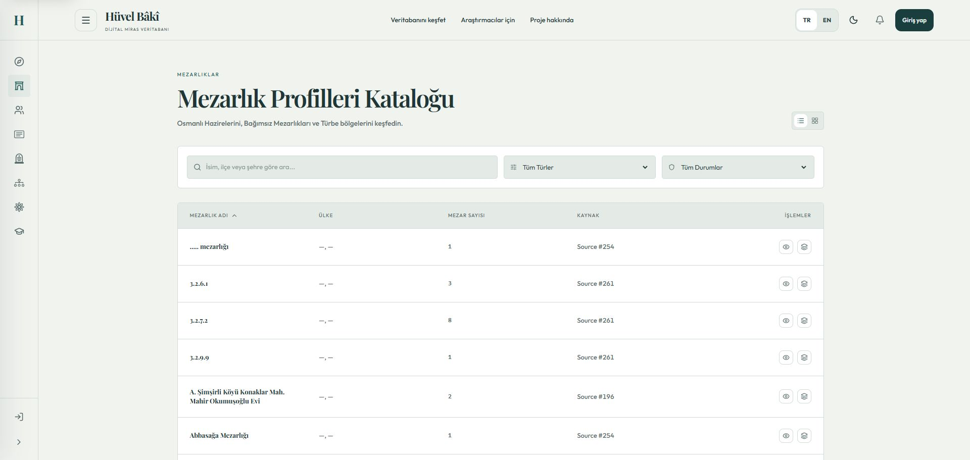The image size is (970, 460).
Task: Open the flower ornament sidebar icon
Action: pyautogui.click(x=19, y=207)
